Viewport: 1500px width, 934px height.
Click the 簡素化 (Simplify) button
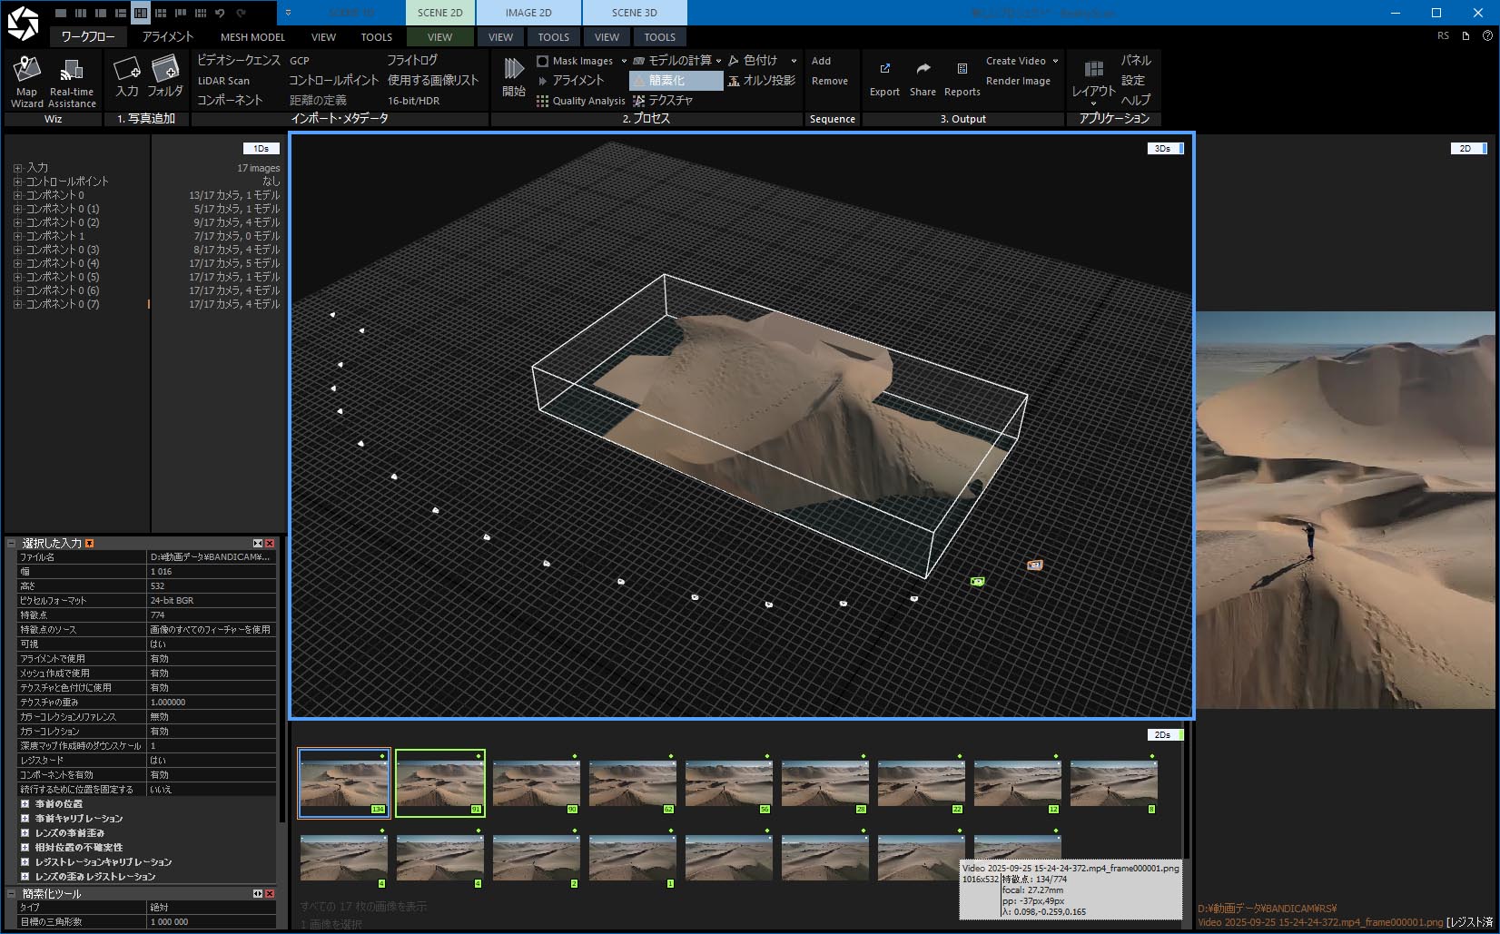pos(676,81)
